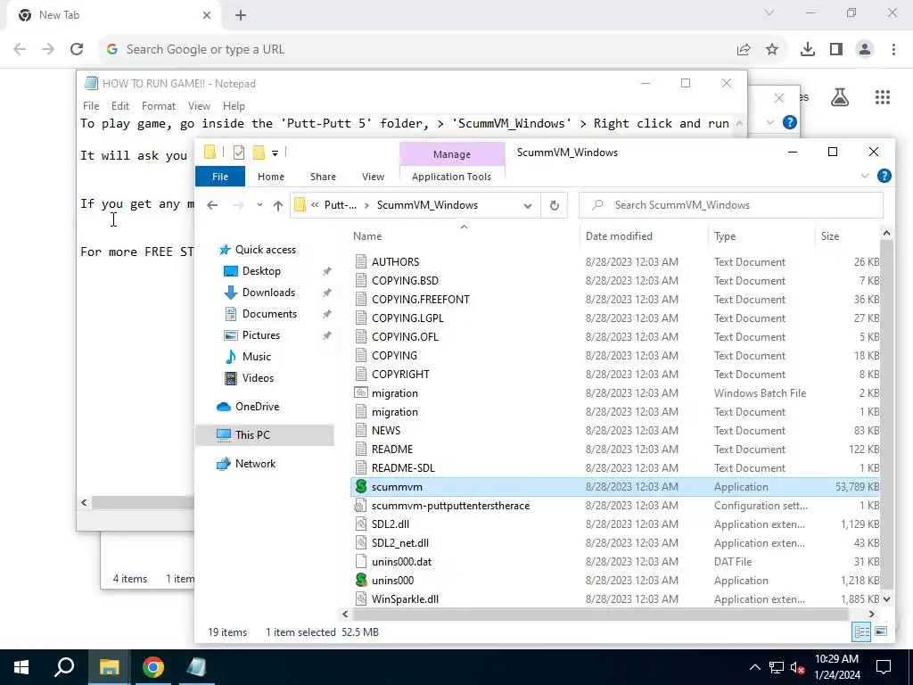Open Explorer Share ribbon tab
Viewport: 913px width, 685px height.
[x=323, y=177]
